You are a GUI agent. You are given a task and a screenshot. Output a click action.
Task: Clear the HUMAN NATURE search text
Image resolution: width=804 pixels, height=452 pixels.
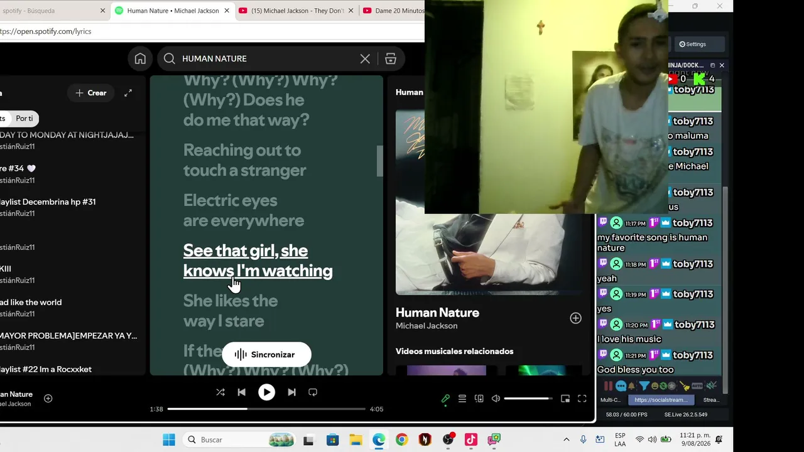pos(365,58)
